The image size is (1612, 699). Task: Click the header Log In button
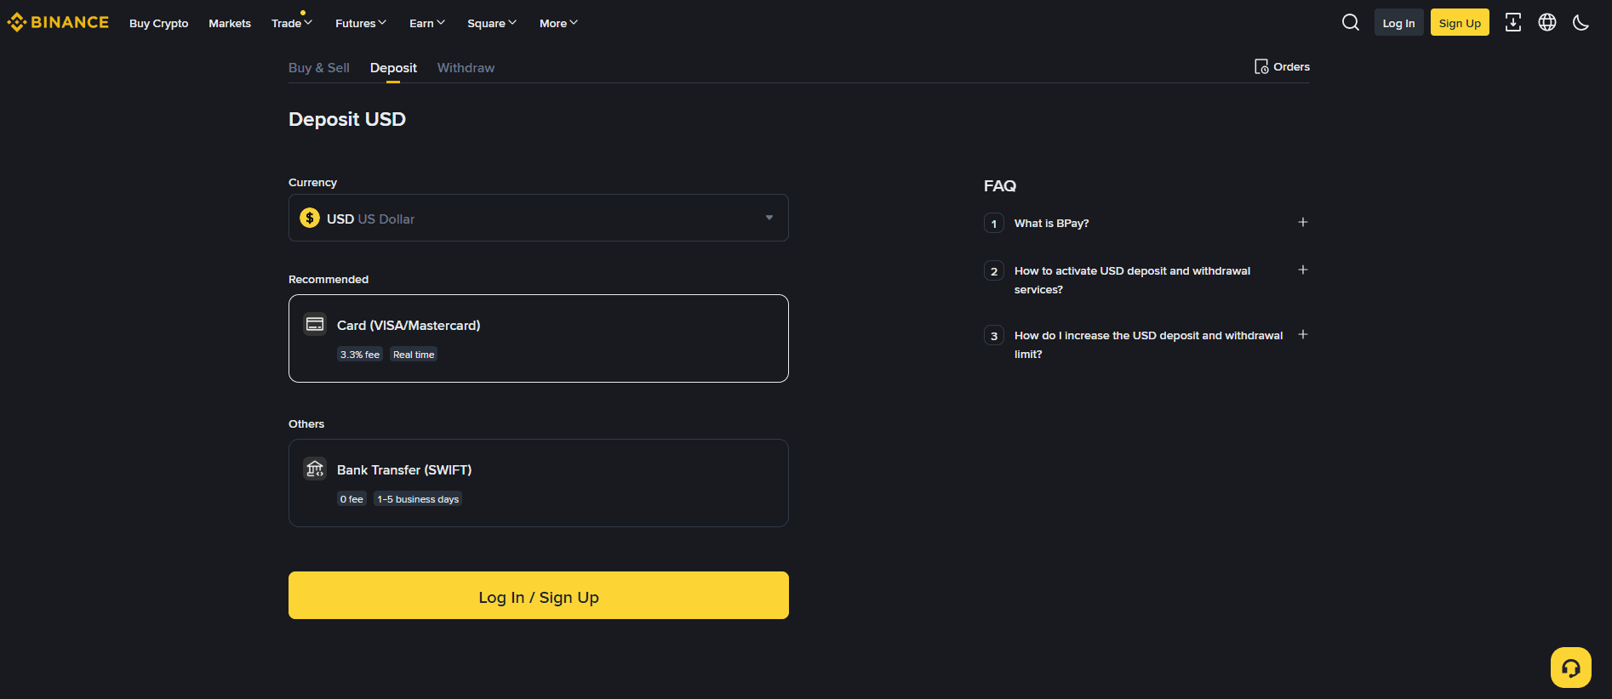pos(1398,23)
